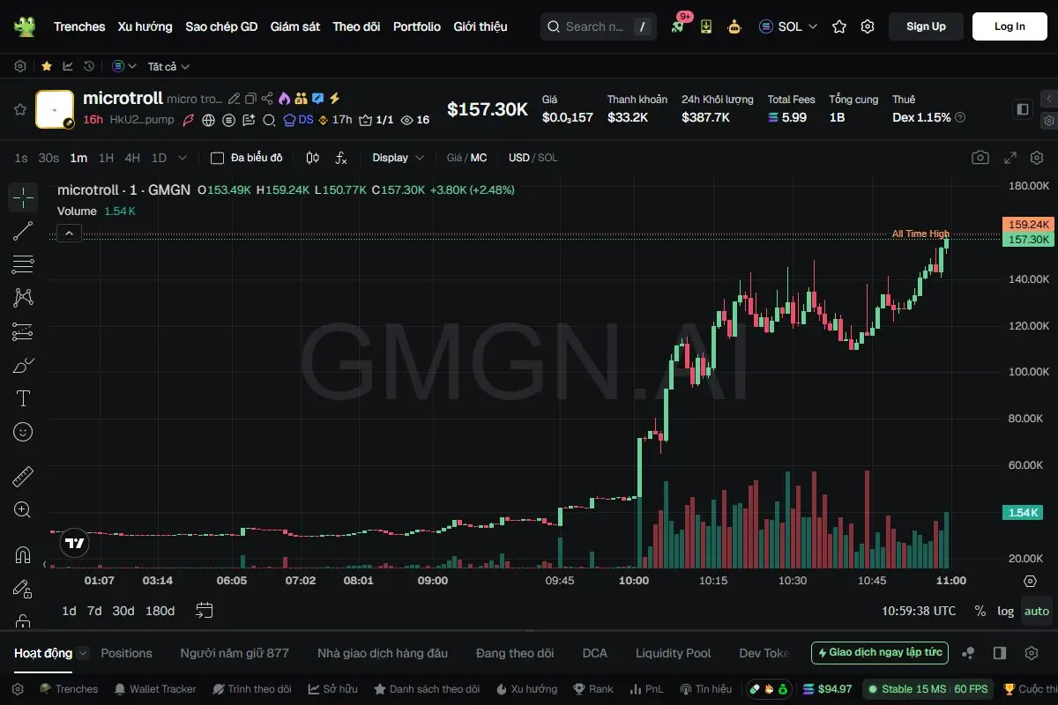The height and width of the screenshot is (705, 1058).
Task: Open the forecasting and position tools
Action: tap(23, 331)
